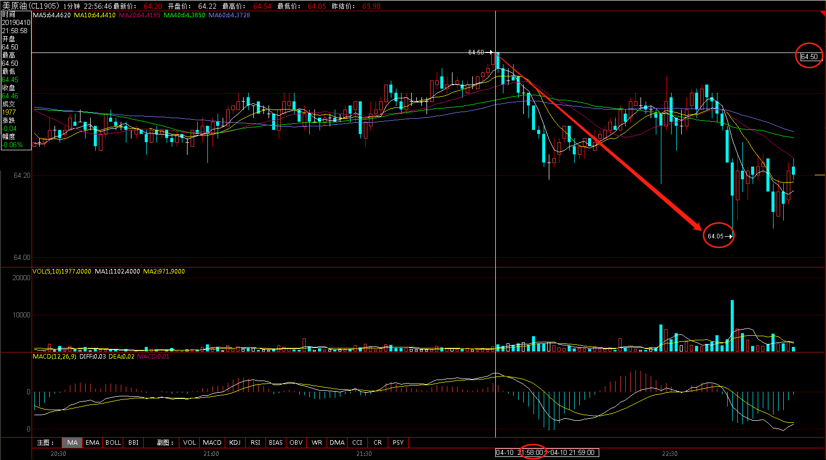Click the 21:30 time axis label
The image size is (826, 460).
pyautogui.click(x=364, y=454)
